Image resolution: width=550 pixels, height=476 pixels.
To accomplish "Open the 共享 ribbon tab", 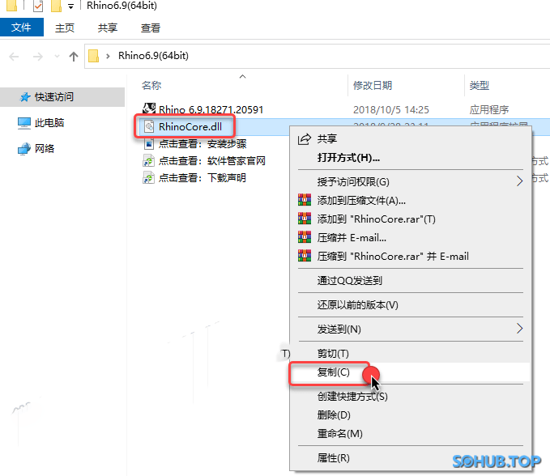I will [x=108, y=28].
